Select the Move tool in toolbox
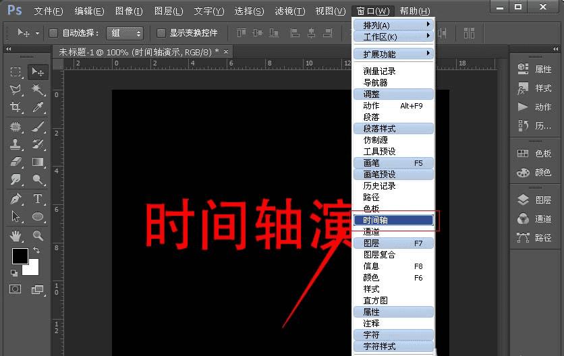This screenshot has height=356, width=564. click(38, 72)
